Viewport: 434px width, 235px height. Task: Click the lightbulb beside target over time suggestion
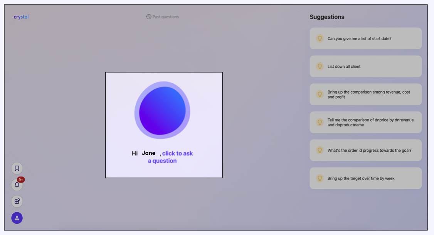coord(320,178)
